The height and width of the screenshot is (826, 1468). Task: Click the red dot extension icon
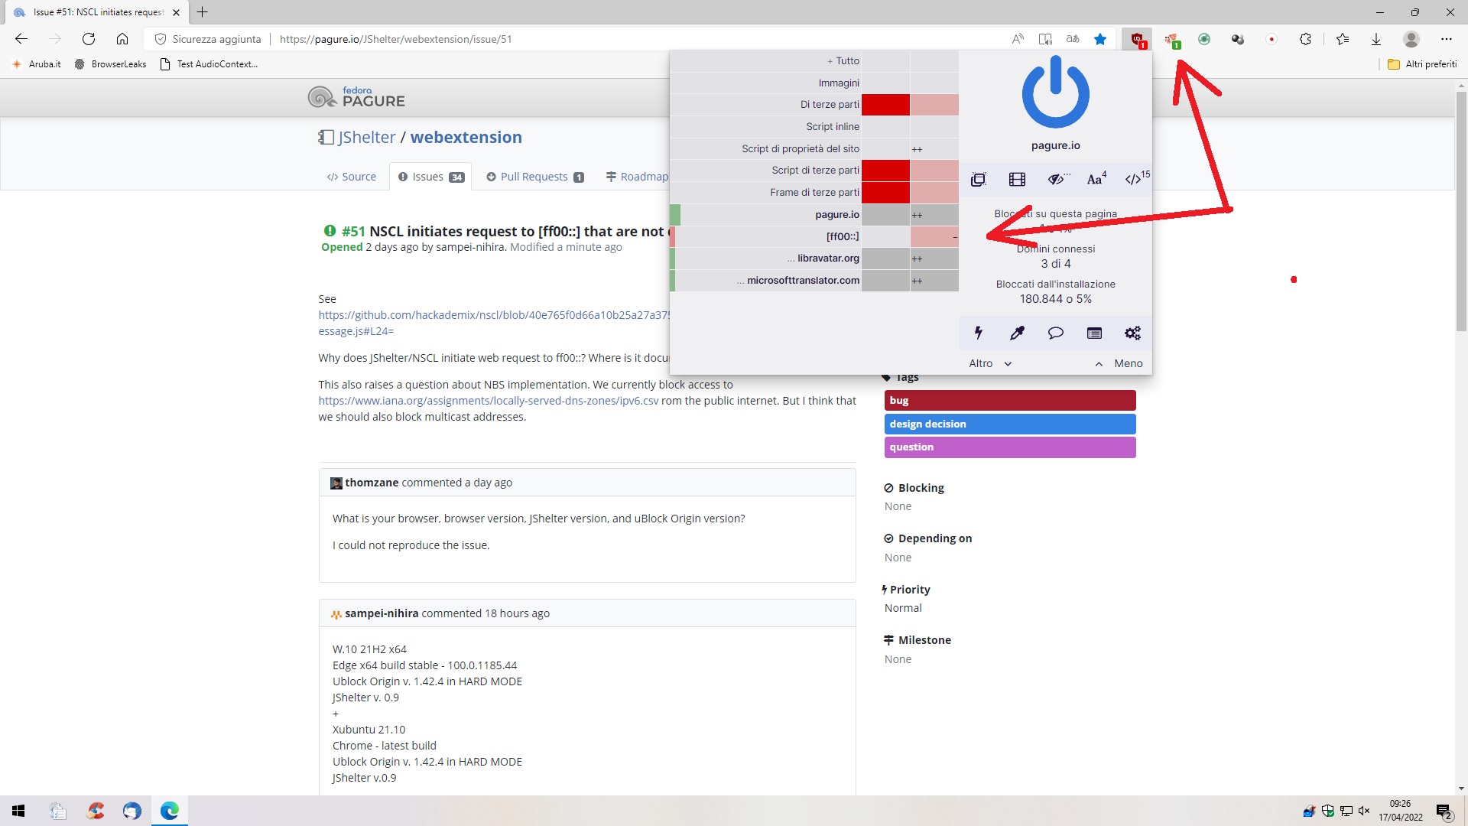1272,39
